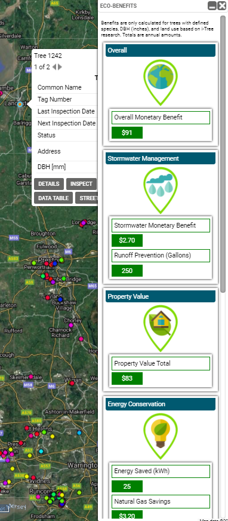
Task: Click the Overall Monetary Benefit label
Action: [161, 118]
